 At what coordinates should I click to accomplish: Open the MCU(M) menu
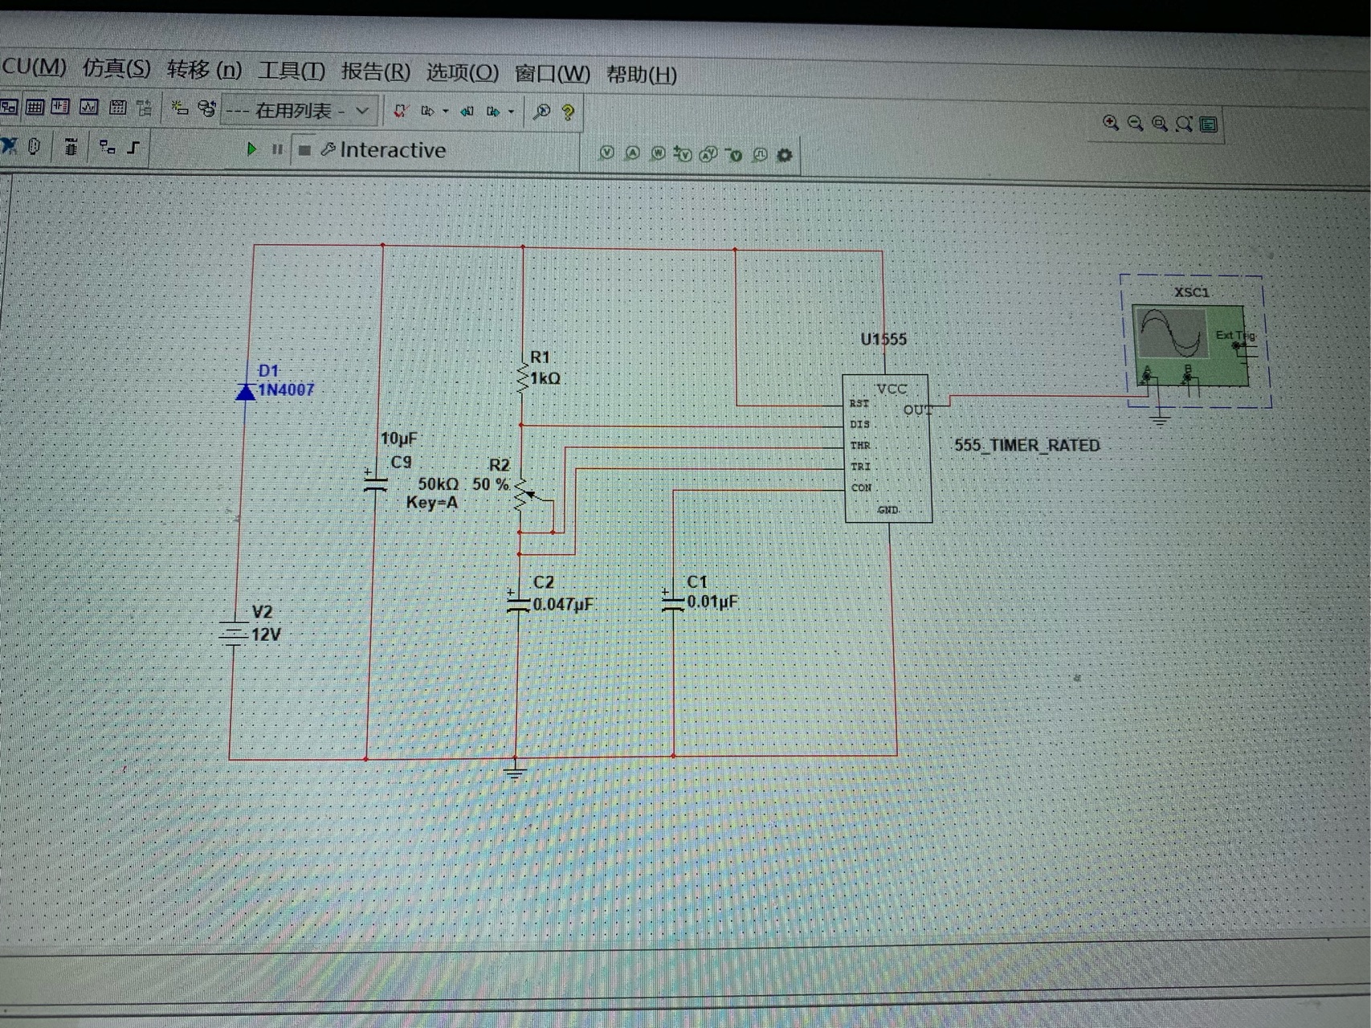point(32,66)
